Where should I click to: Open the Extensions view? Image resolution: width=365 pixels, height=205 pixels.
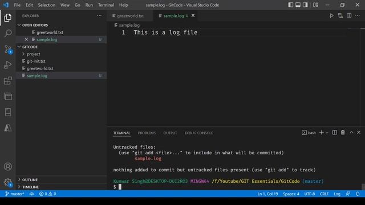(7, 81)
